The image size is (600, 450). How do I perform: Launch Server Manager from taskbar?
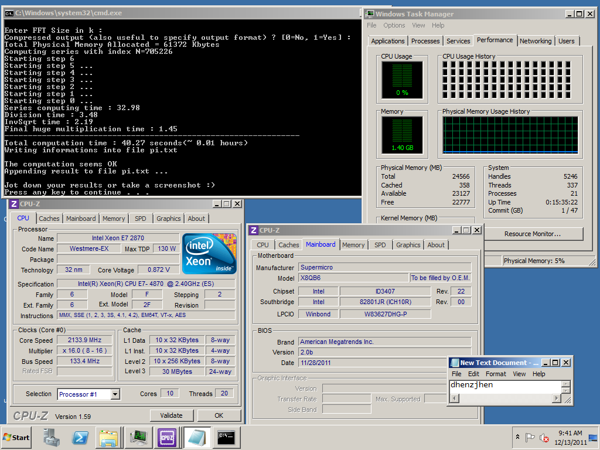[52, 437]
